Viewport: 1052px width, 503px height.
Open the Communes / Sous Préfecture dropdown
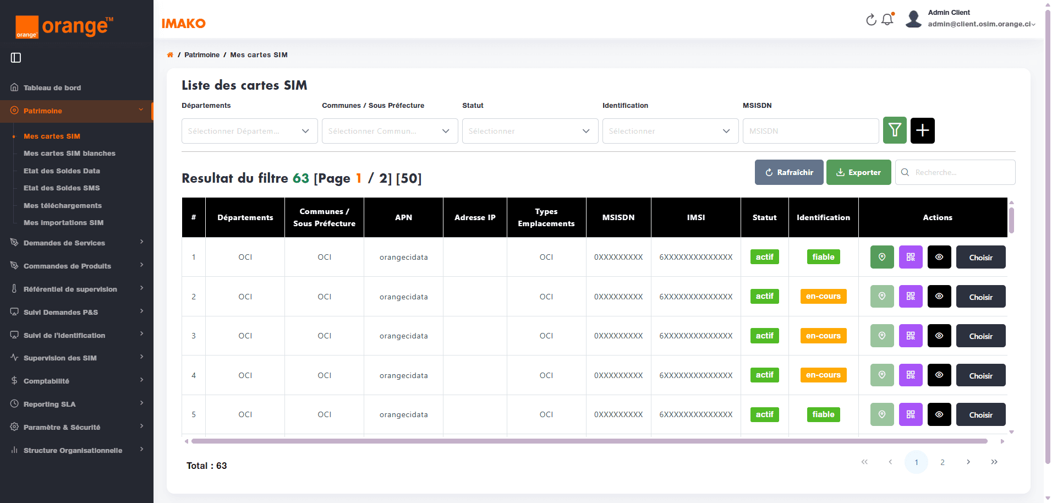pyautogui.click(x=390, y=131)
